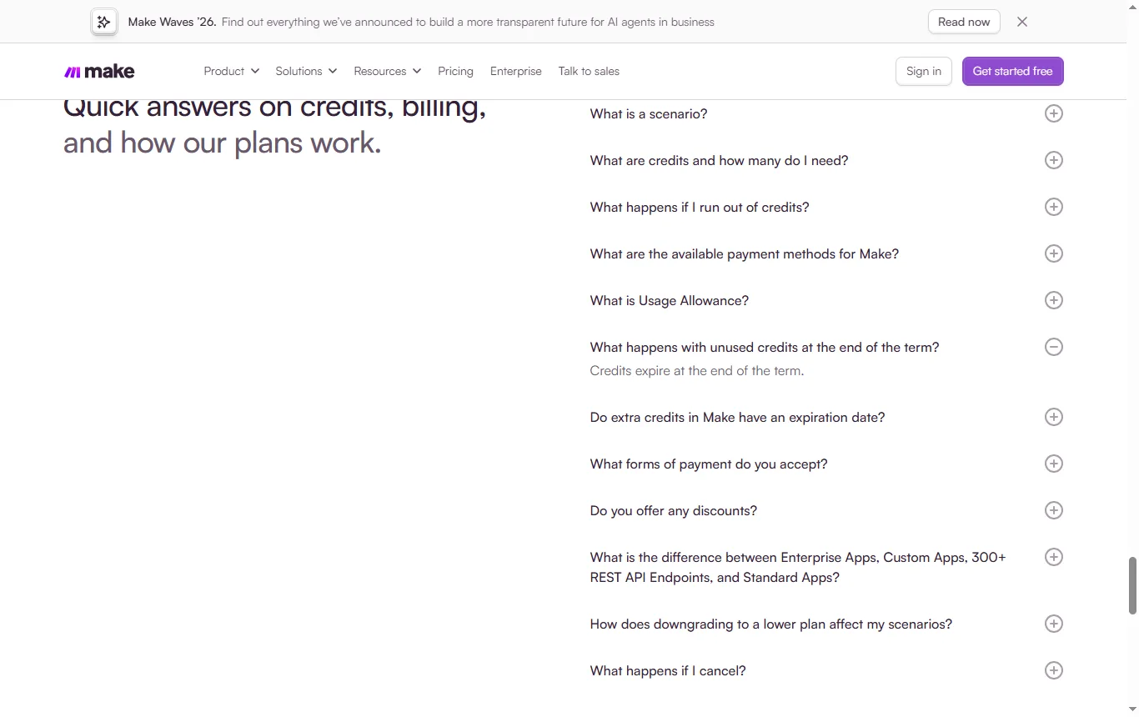
Task: Collapse the unused credits answer minus icon
Action: coord(1054,347)
